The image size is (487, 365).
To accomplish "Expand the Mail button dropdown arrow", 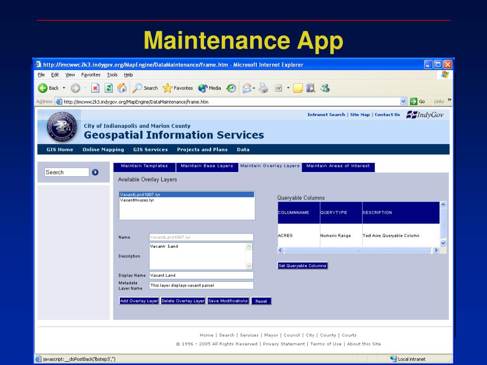I will pos(254,88).
